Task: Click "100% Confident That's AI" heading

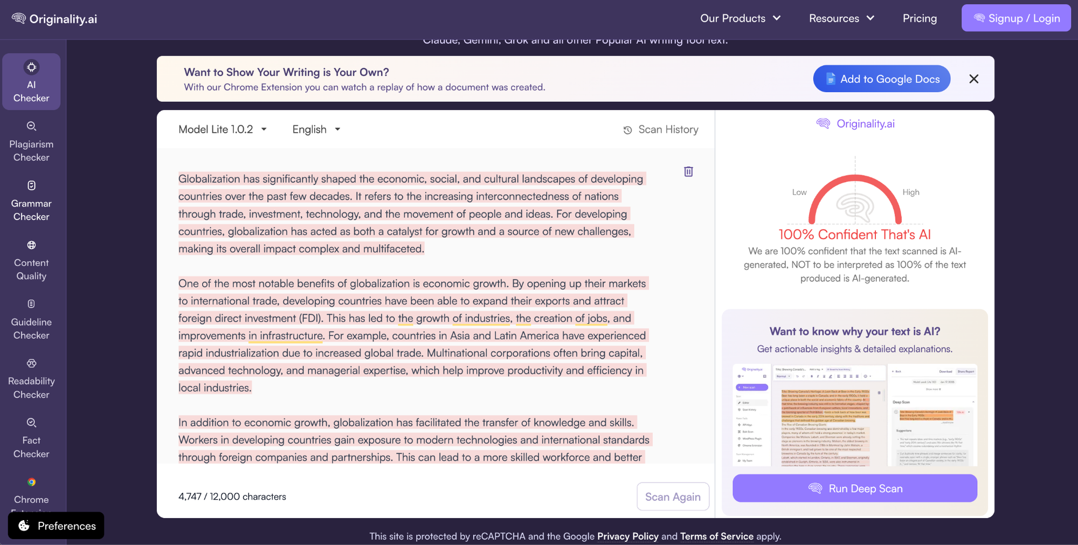Action: click(854, 234)
